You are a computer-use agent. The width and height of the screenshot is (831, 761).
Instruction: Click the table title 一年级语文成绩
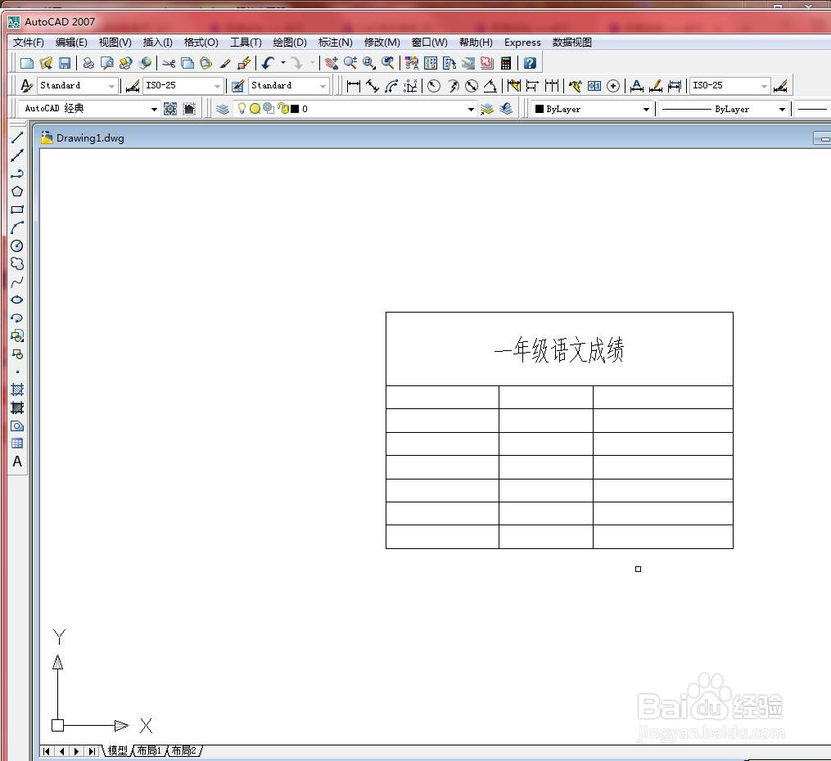[559, 350]
